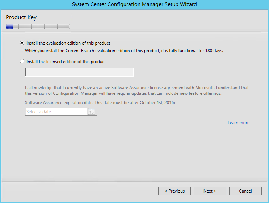Image resolution: width=269 pixels, height=203 pixels.
Task: Click the filled blue portion of progress bar
Action: tap(10, 26)
